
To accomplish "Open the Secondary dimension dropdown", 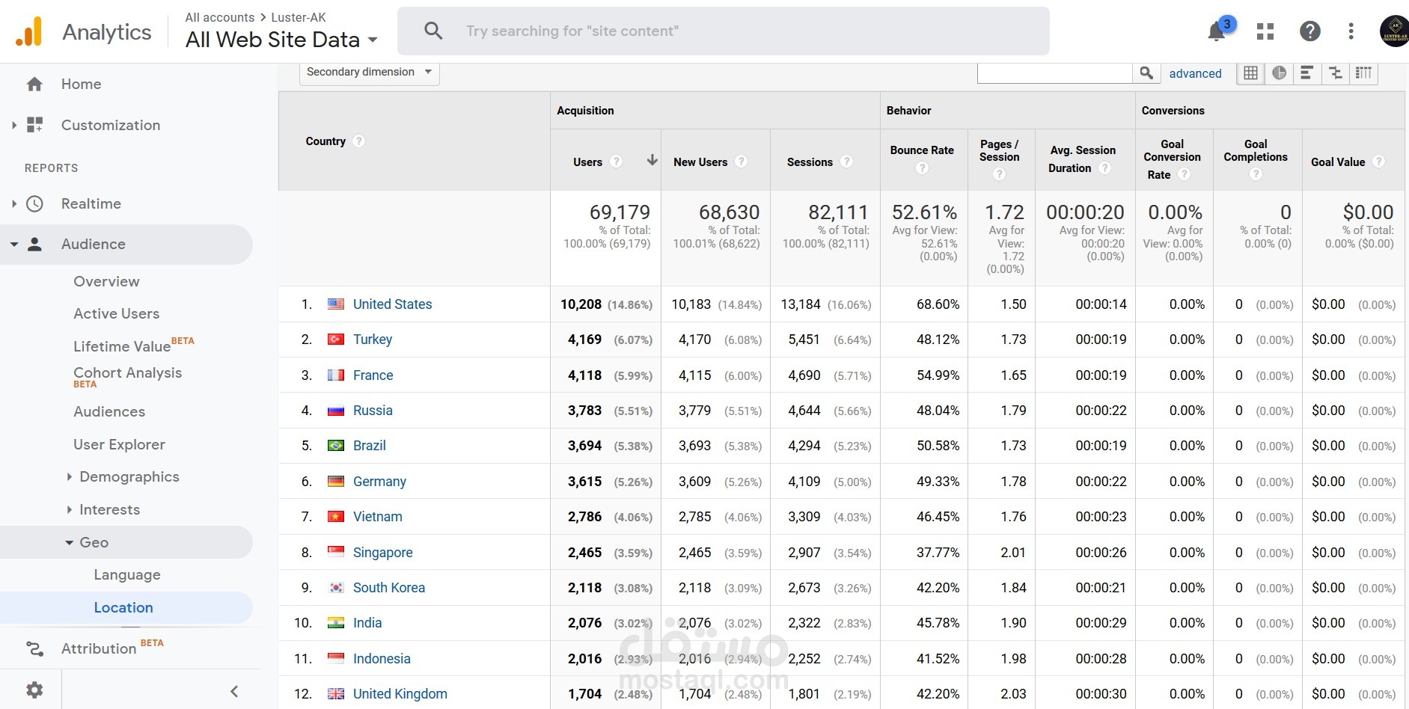I will pos(370,73).
